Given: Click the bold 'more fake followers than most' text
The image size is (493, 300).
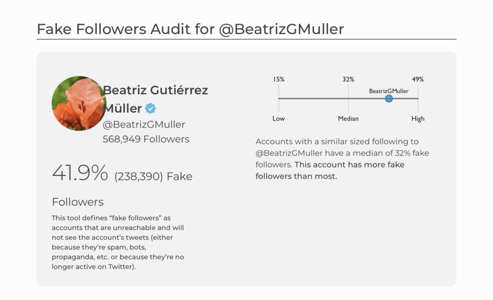Looking at the screenshot, I should 330,170.
